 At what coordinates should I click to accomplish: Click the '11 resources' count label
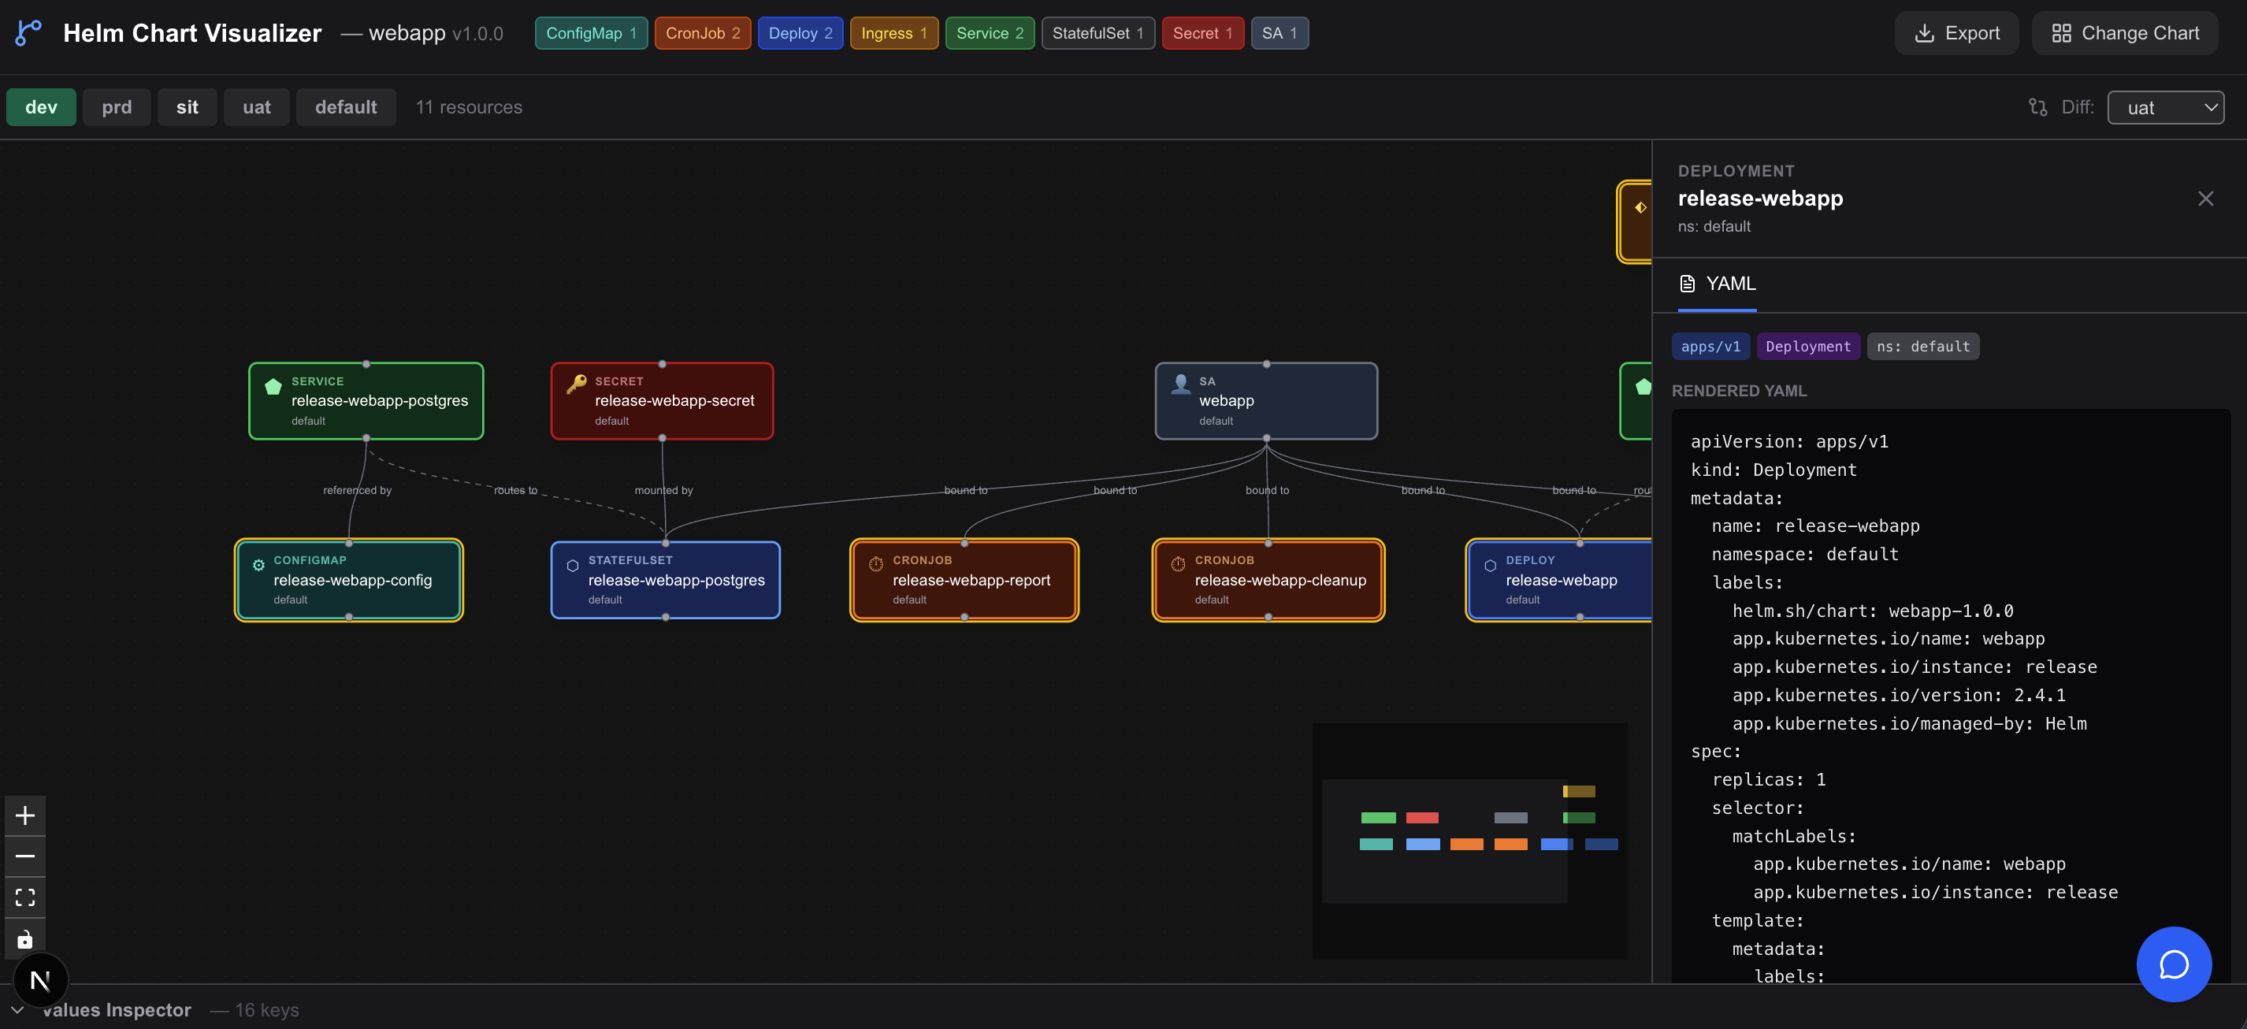(469, 107)
